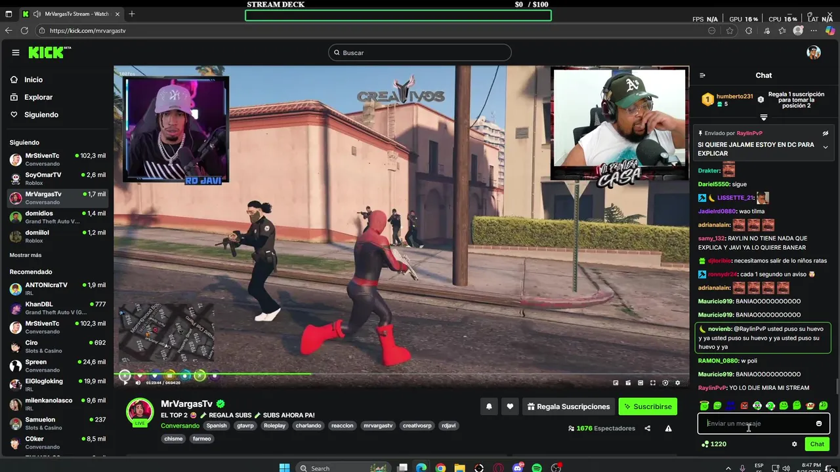Viewport: 840px width, 472px height.
Task: Click the heart follow icon next to the bell
Action: (510, 406)
